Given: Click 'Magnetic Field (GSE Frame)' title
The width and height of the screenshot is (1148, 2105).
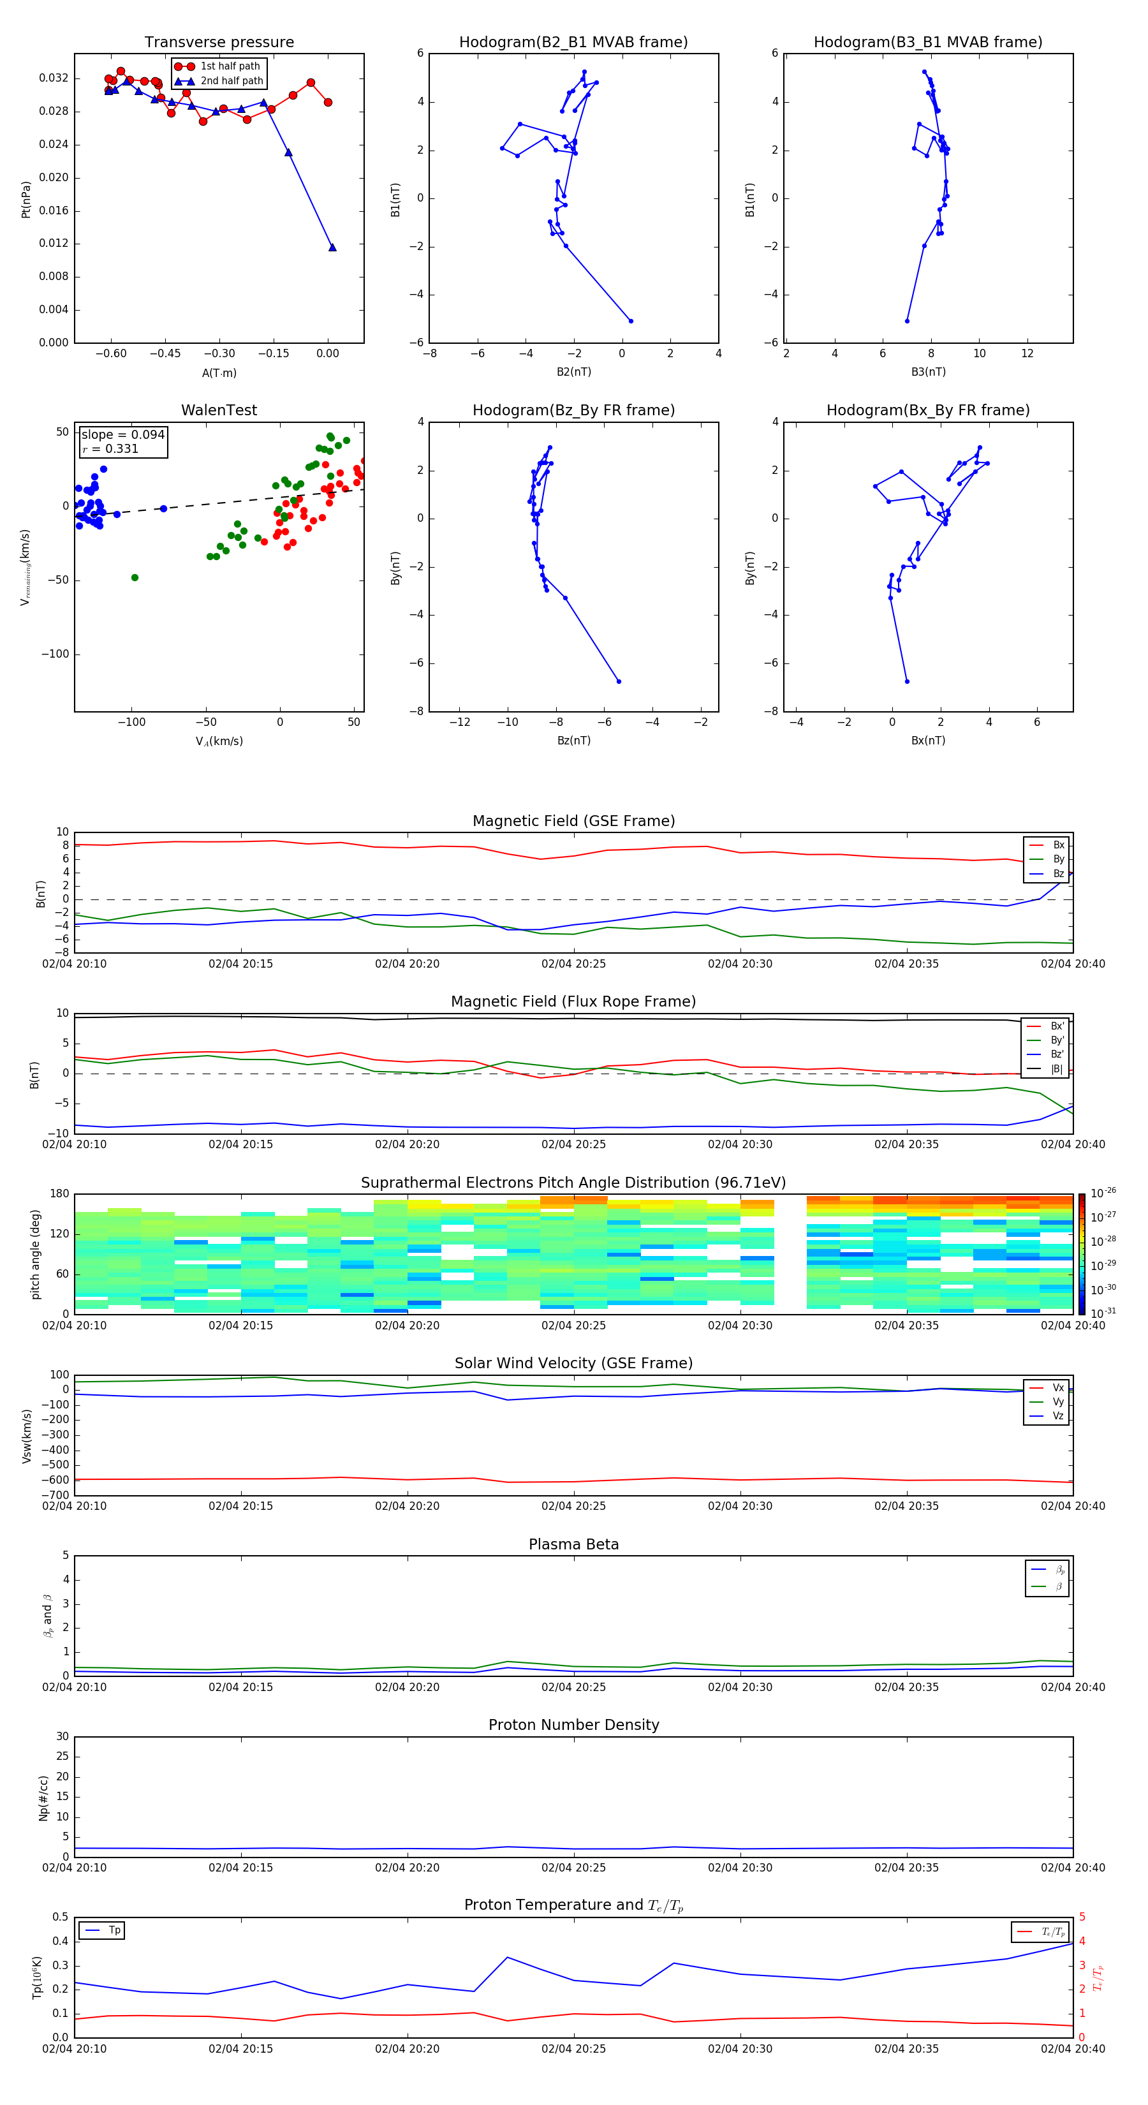Looking at the screenshot, I should coord(573,821).
